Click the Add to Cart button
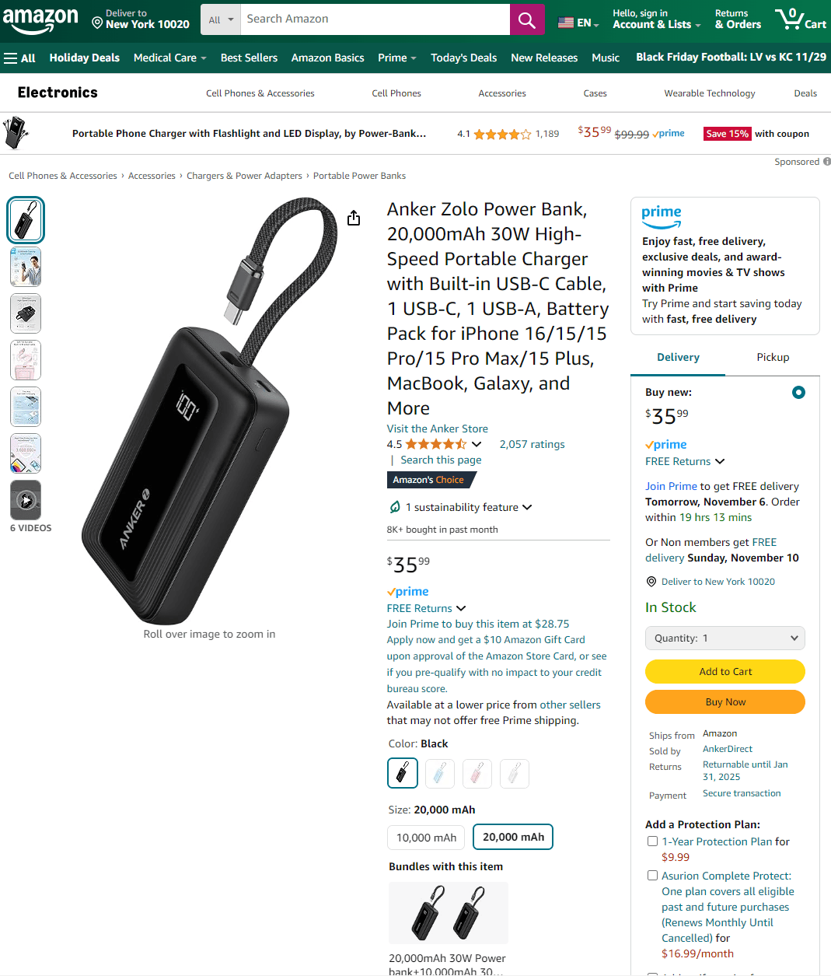 click(725, 671)
